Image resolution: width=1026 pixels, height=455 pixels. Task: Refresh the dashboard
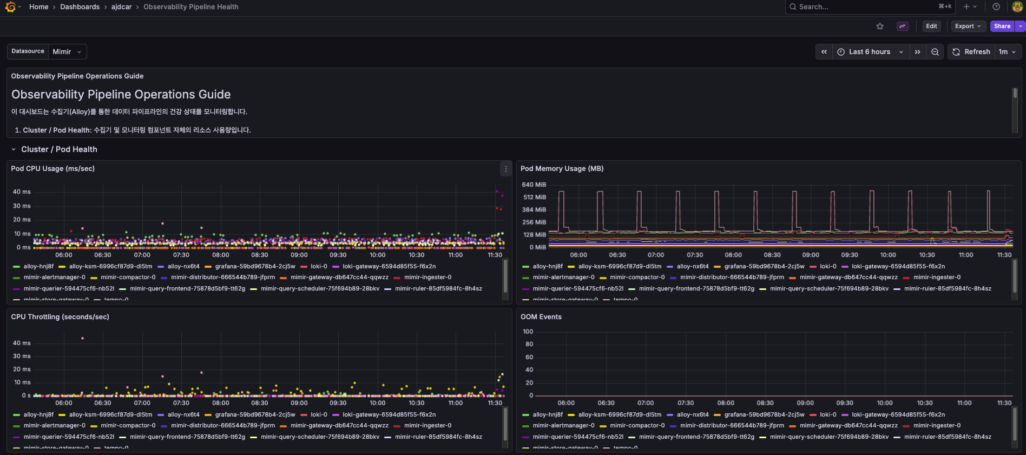(x=971, y=52)
